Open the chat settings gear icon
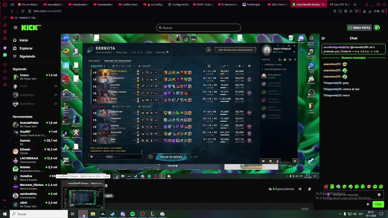Image resolution: width=388 pixels, height=218 pixels. coord(368,204)
